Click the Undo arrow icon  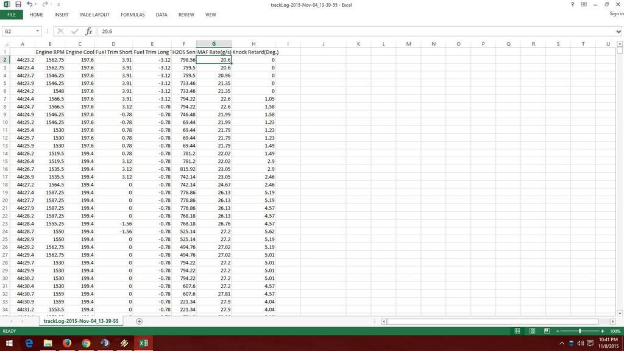click(29, 4)
